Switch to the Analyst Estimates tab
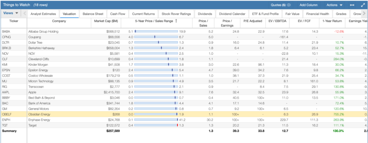This screenshot has width=368, height=143. point(43,14)
